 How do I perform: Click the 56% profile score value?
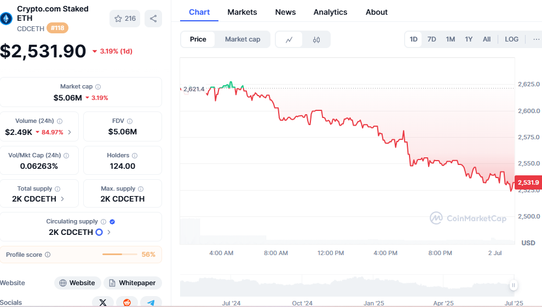pos(148,255)
